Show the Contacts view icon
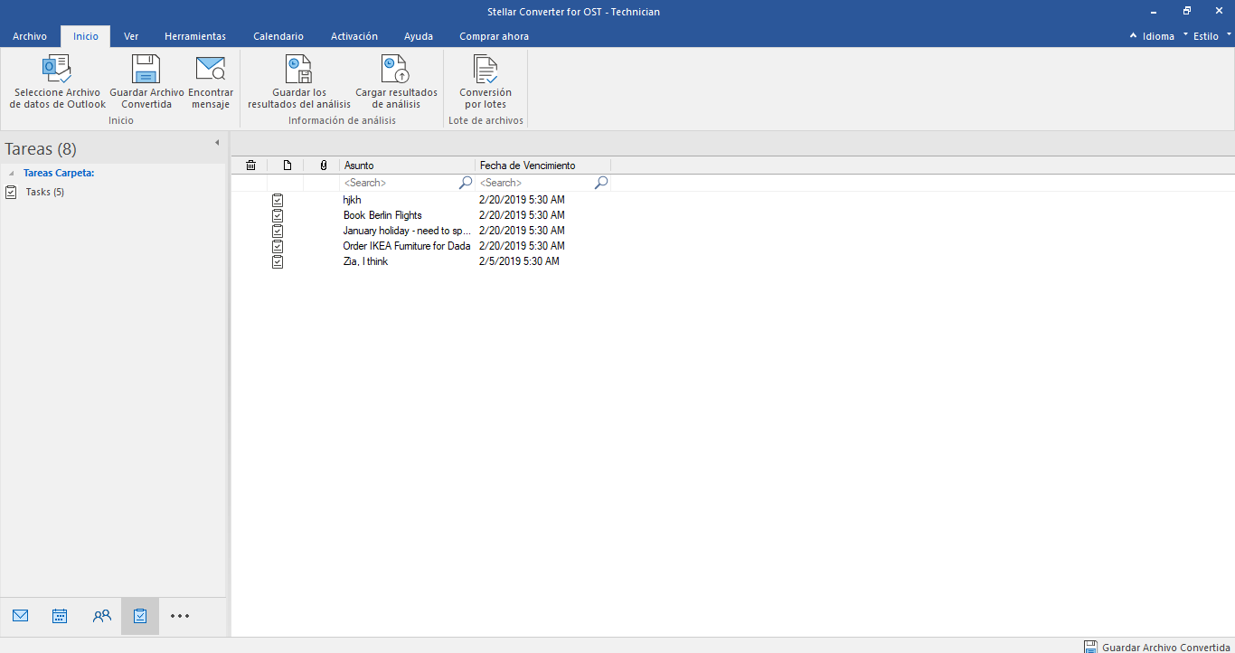Image resolution: width=1235 pixels, height=653 pixels. click(101, 616)
